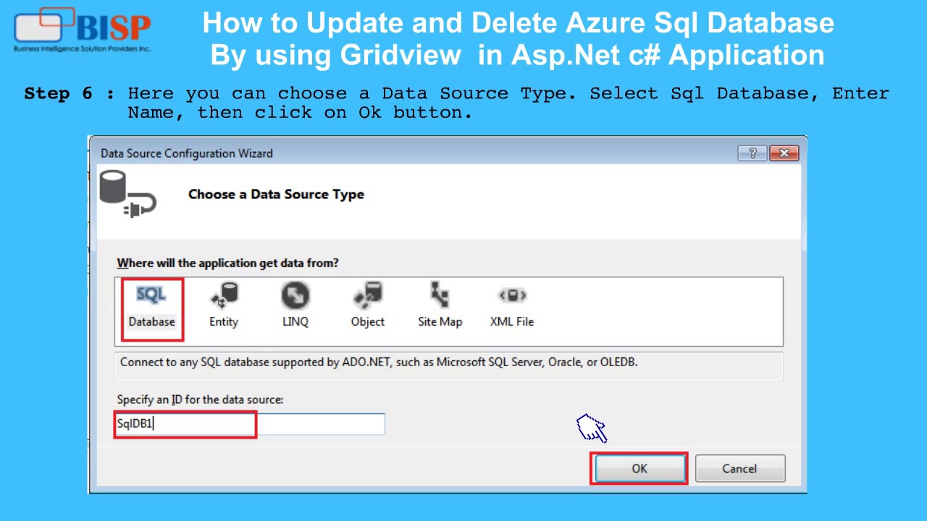Click the "Site Map" text label

coord(440,322)
